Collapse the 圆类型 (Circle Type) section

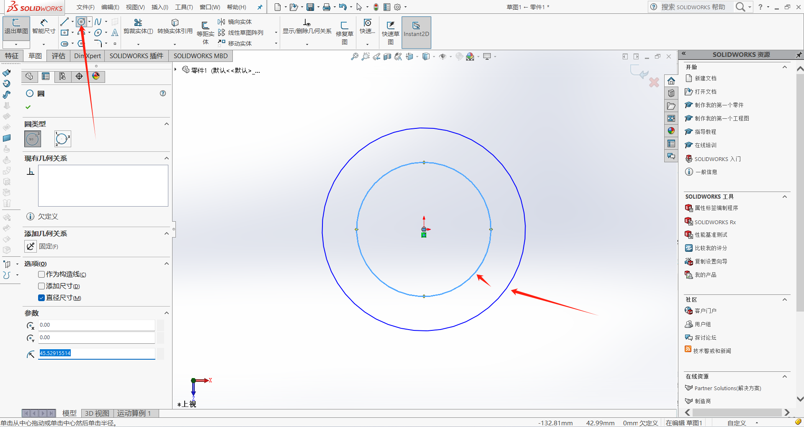point(167,124)
